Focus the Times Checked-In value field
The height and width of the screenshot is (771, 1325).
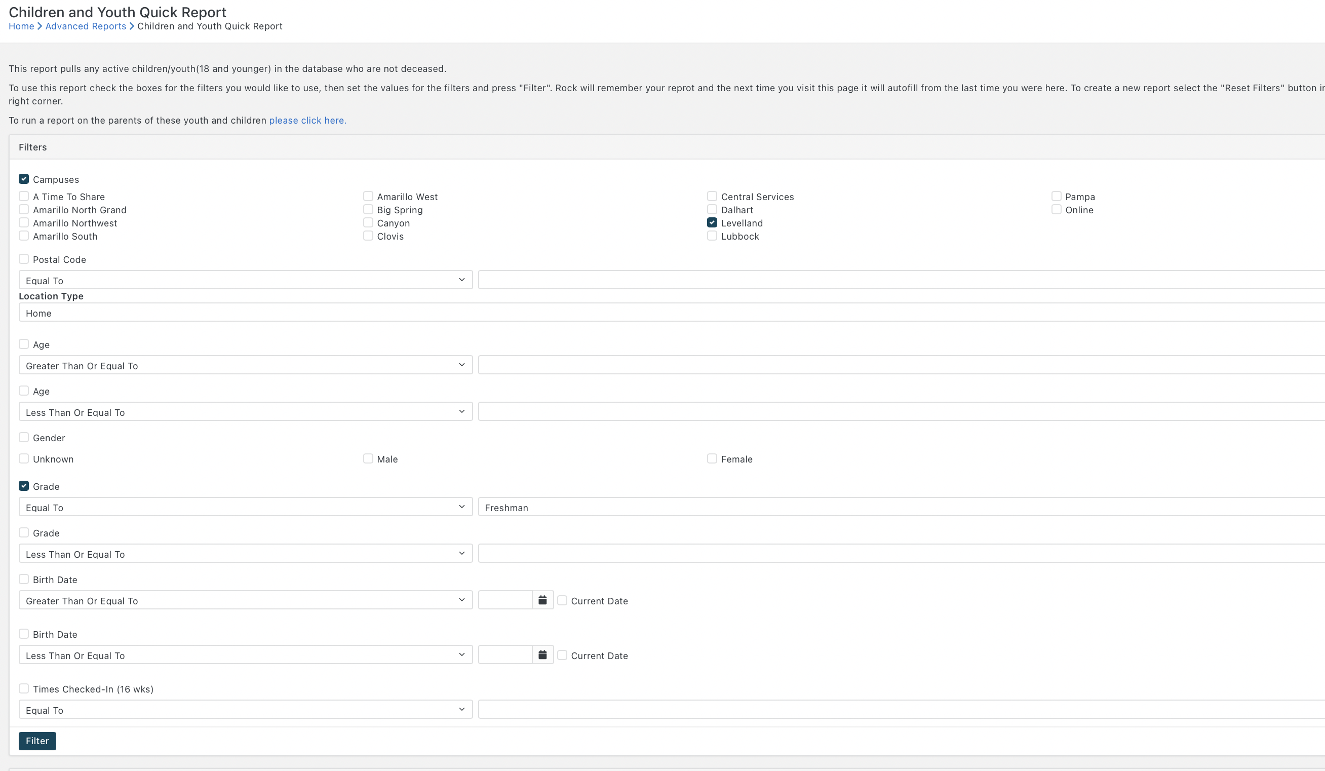[x=902, y=710]
